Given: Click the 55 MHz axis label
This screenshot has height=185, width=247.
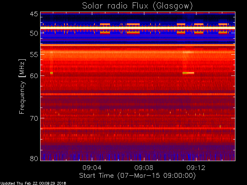Looking at the screenshot, I should [x=34, y=55].
